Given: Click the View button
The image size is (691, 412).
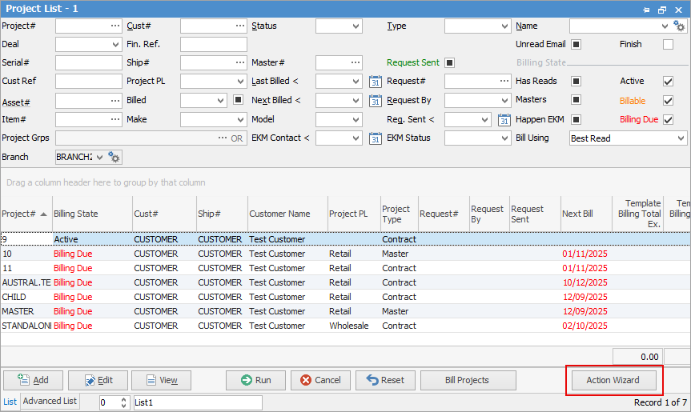Looking at the screenshot, I should (162, 380).
